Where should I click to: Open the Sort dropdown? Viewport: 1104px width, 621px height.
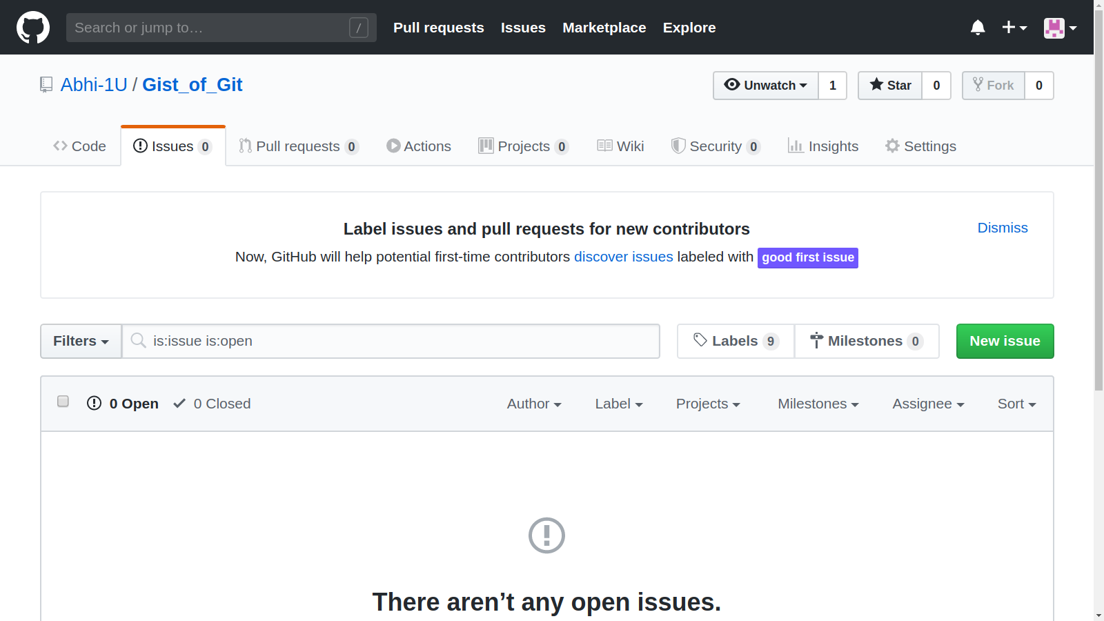tap(1017, 404)
